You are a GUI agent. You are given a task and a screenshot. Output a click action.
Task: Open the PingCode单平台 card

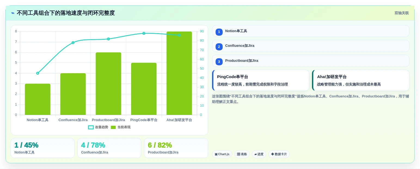pyautogui.click(x=260, y=80)
